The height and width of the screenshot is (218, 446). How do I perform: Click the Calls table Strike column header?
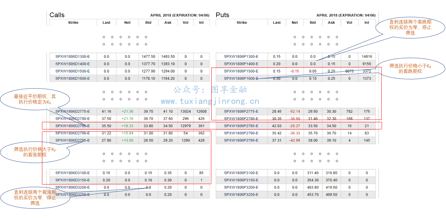click(x=73, y=23)
